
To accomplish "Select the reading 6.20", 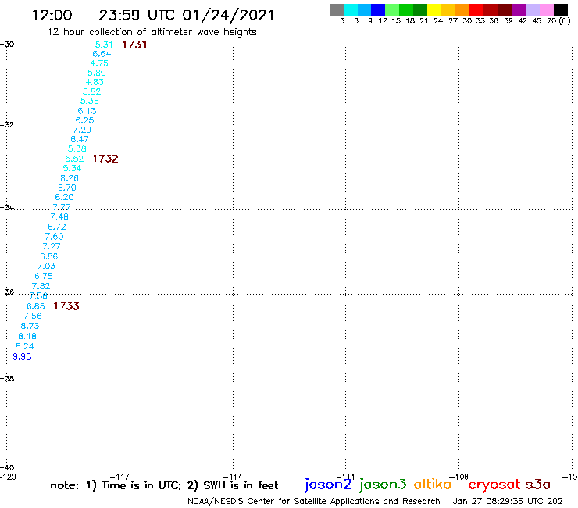I will (65, 197).
